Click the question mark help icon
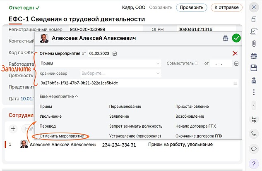The height and width of the screenshot is (171, 262). tap(254, 163)
